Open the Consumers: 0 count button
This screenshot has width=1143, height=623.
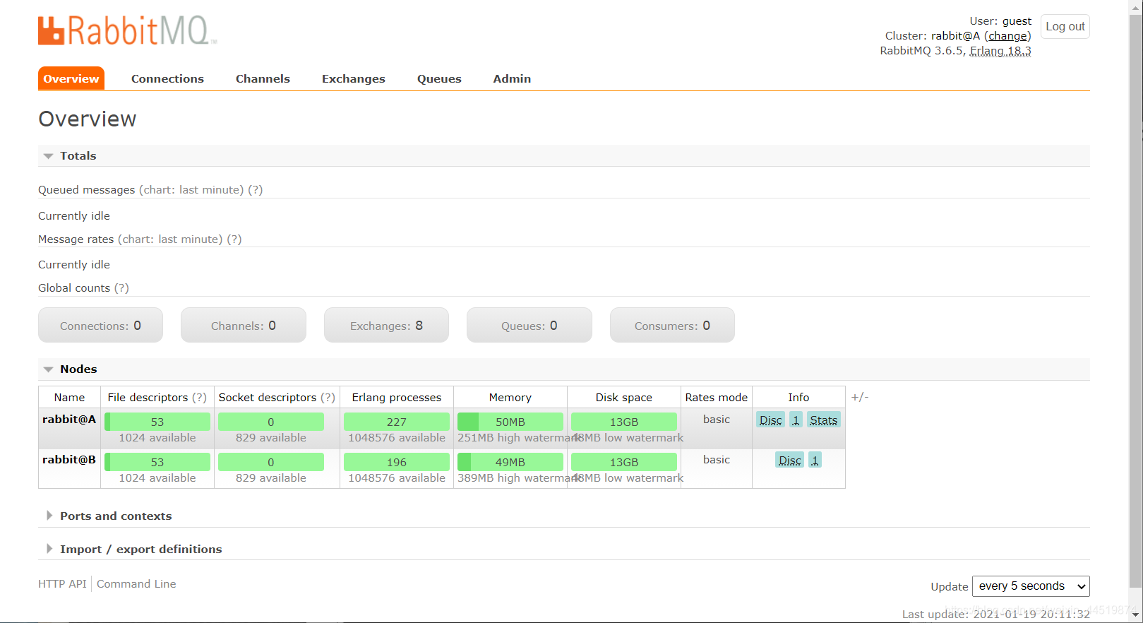click(x=672, y=325)
